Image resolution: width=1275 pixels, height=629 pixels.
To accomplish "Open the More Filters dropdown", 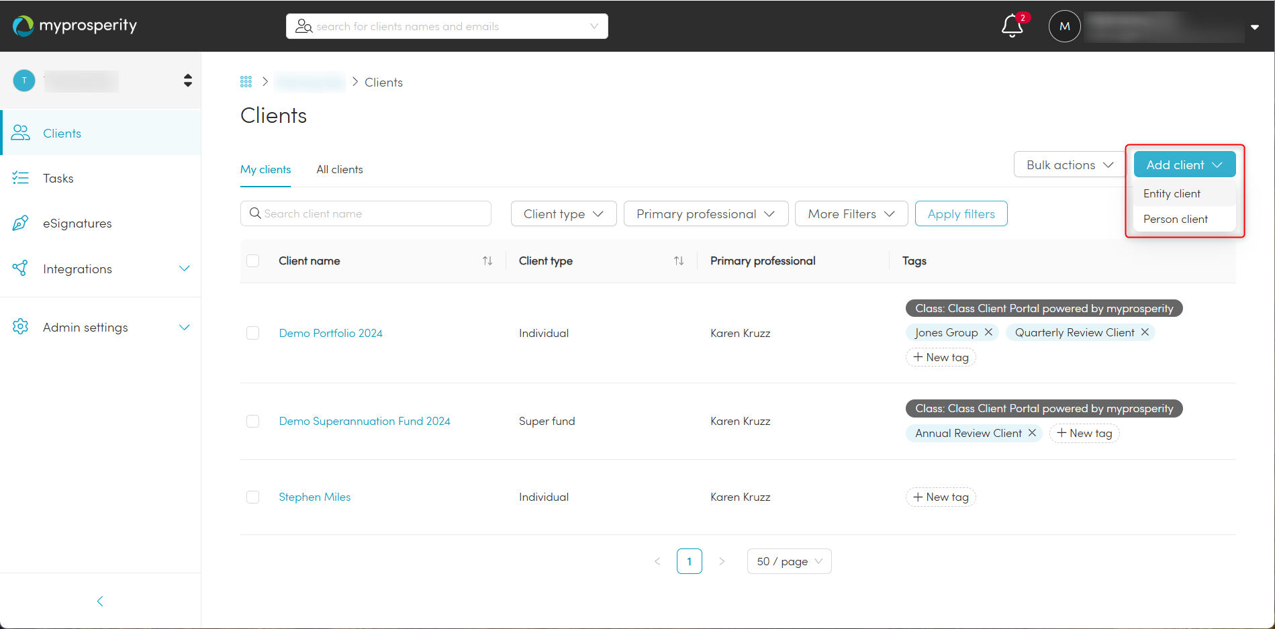I will [851, 213].
